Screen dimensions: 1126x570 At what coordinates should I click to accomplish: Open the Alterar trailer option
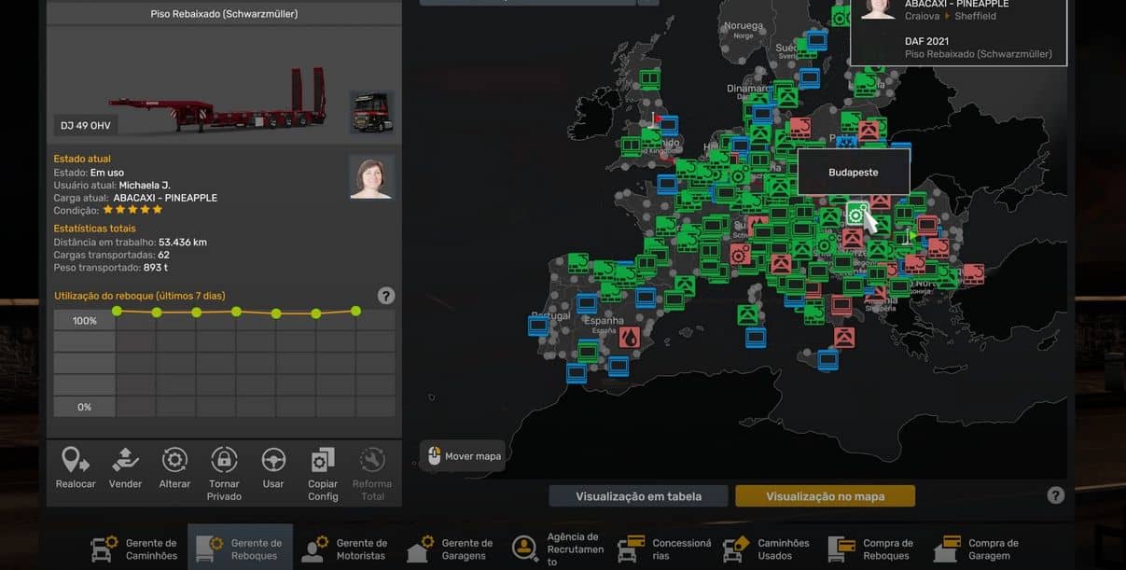pos(174,461)
